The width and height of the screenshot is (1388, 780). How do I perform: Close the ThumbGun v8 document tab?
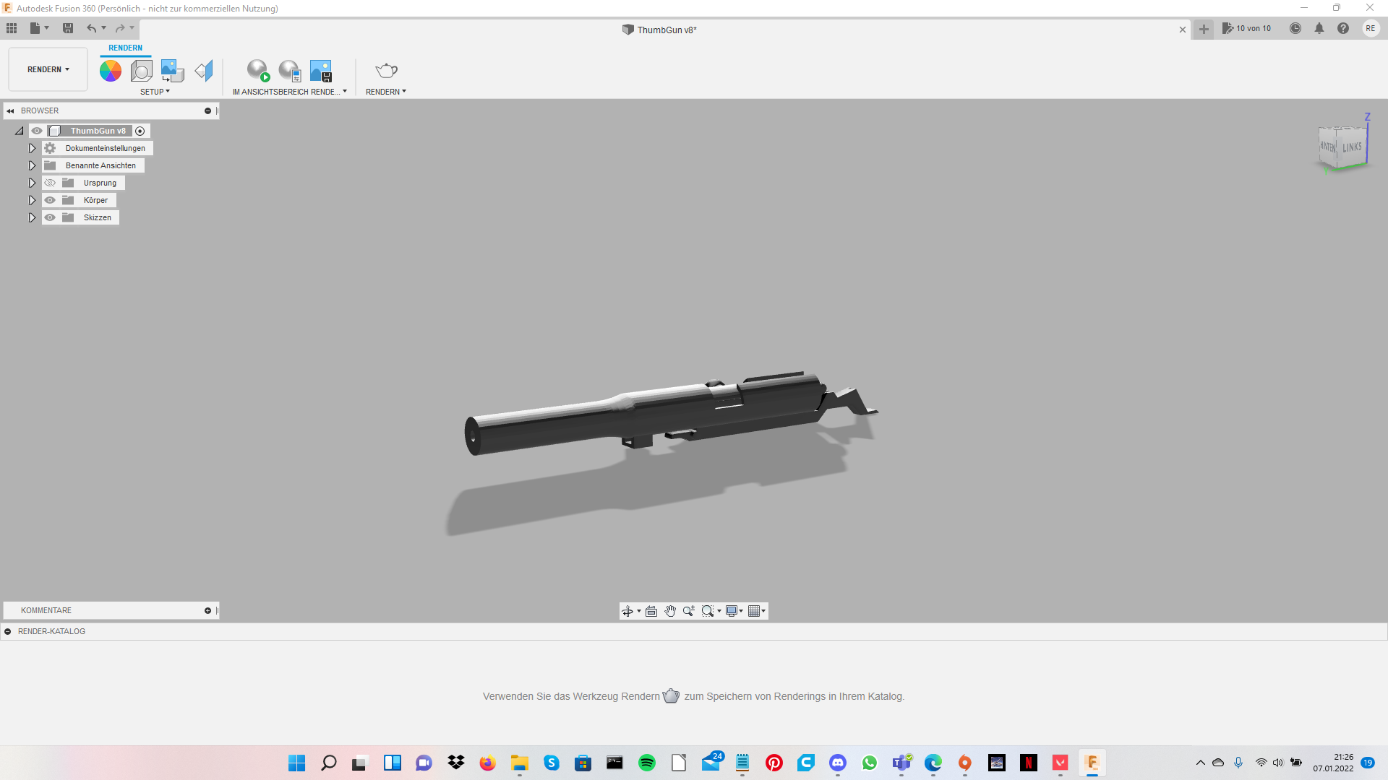(x=1183, y=30)
